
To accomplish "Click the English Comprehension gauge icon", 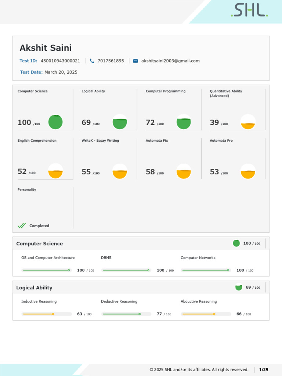I will [x=55, y=171].
